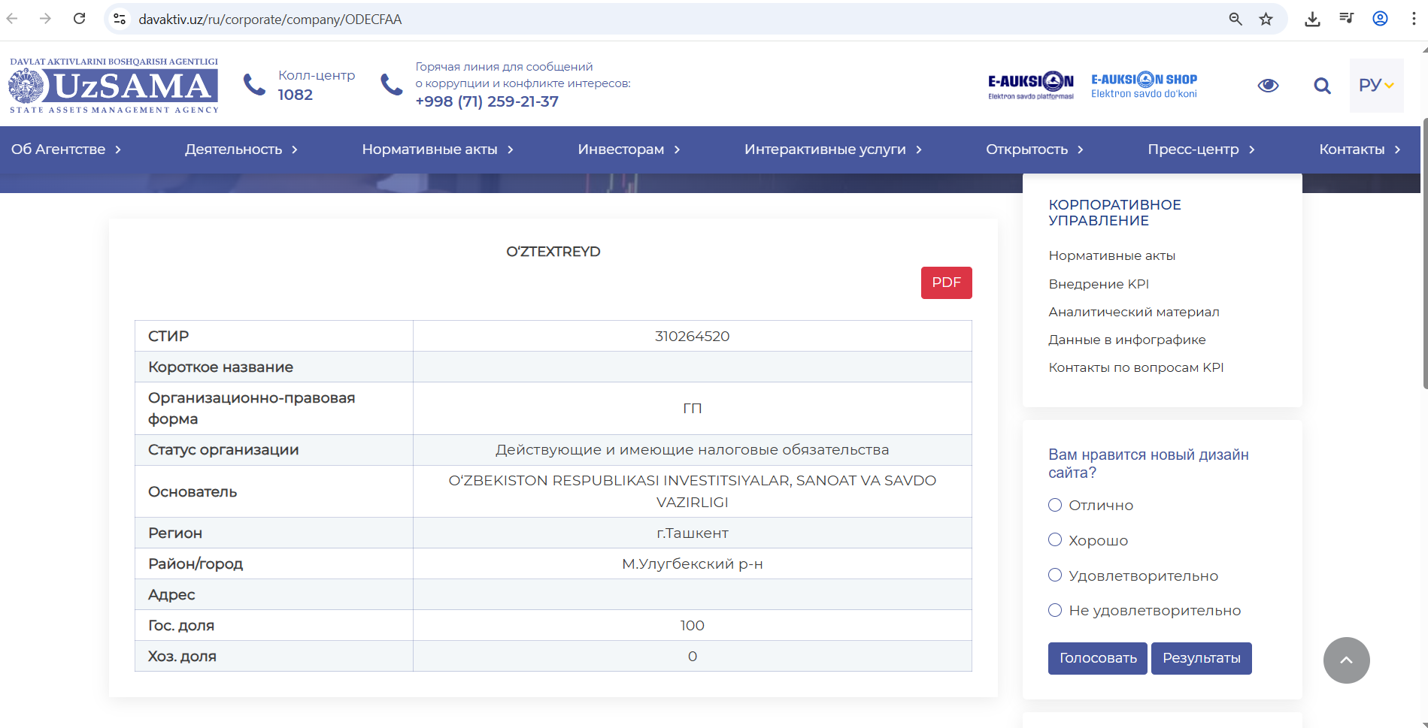Viewport: 1428px width, 728px height.
Task: Select the 'Хорошо' radio option
Action: pyautogui.click(x=1055, y=540)
